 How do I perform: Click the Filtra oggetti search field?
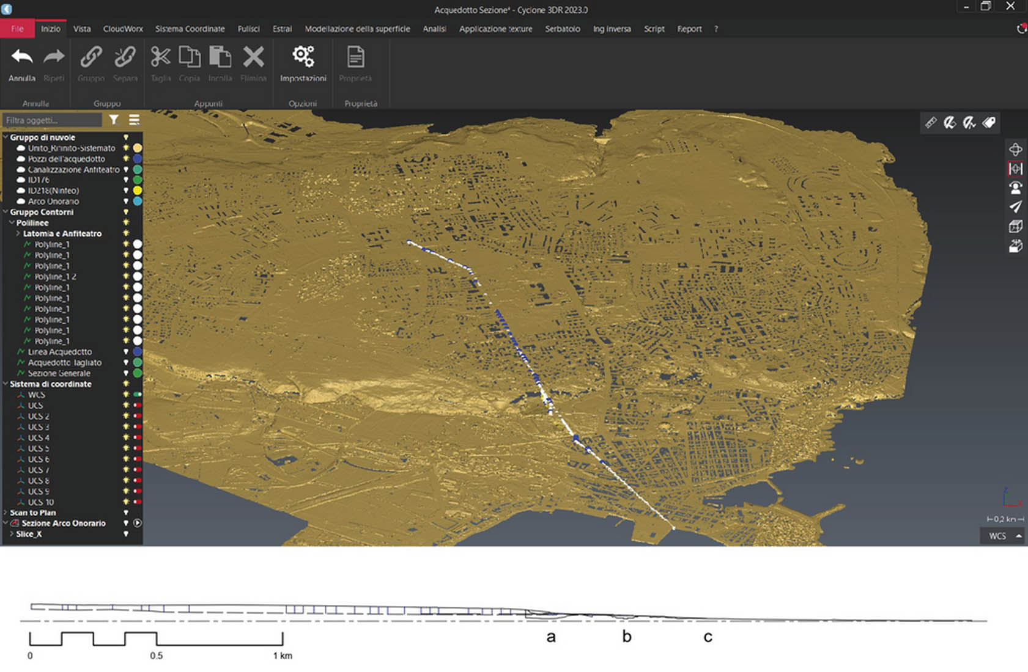52,120
